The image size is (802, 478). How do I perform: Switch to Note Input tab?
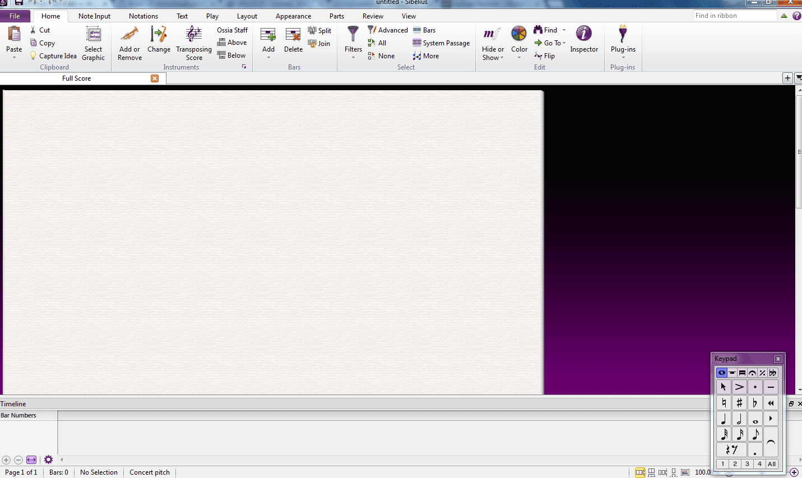pyautogui.click(x=94, y=16)
